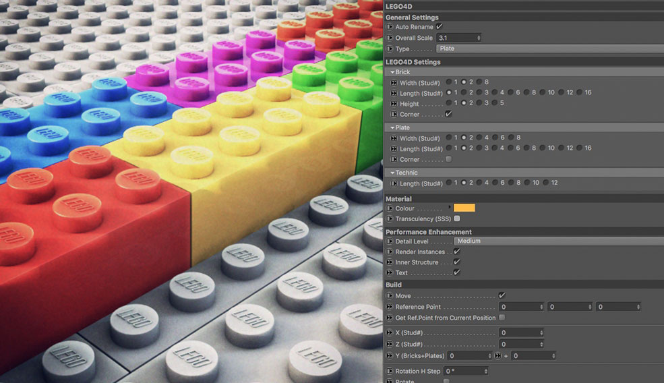The width and height of the screenshot is (664, 383).
Task: Click the X (Stud#) stepper arrows
Action: [x=541, y=332]
